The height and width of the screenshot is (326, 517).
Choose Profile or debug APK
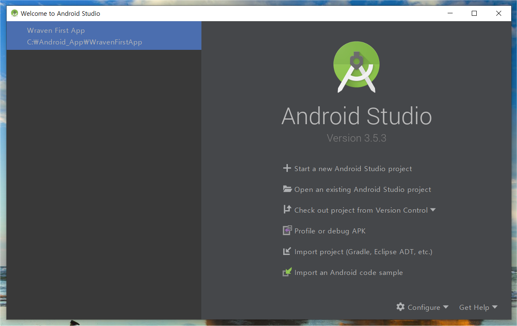pyautogui.click(x=330, y=231)
